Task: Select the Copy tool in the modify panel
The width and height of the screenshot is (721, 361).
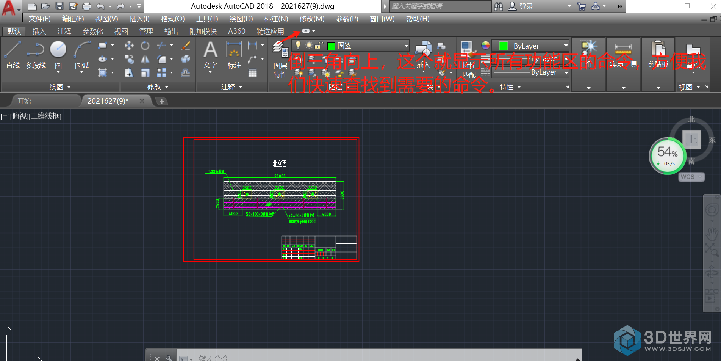Action: point(129,59)
